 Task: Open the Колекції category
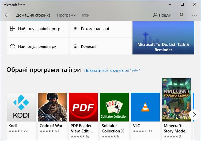100,46
